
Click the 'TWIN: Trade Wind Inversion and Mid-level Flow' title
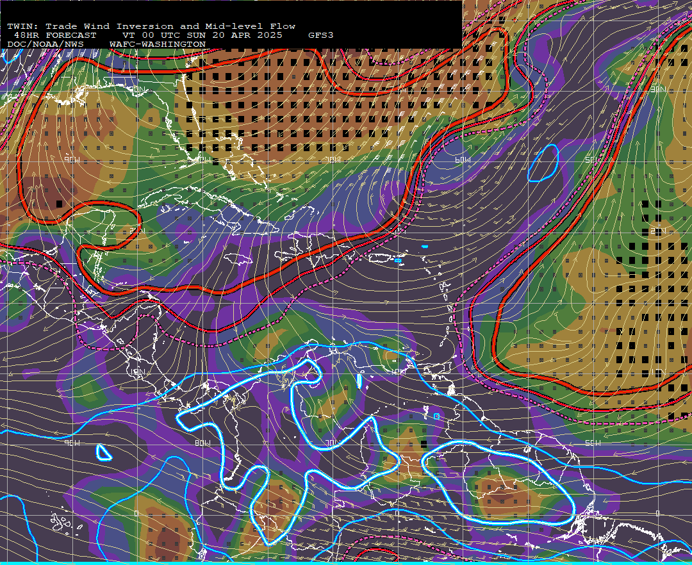point(151,26)
